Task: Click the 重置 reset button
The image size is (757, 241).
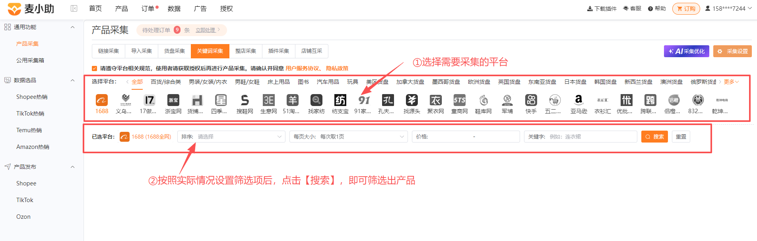Action: click(681, 137)
